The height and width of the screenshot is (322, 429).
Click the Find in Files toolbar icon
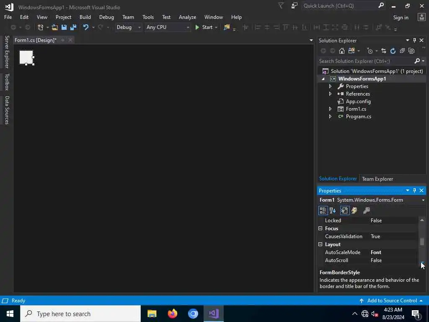tap(227, 27)
